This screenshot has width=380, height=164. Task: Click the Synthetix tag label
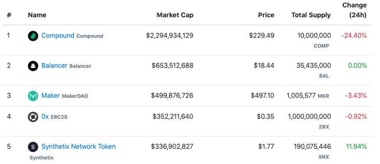tap(41, 158)
